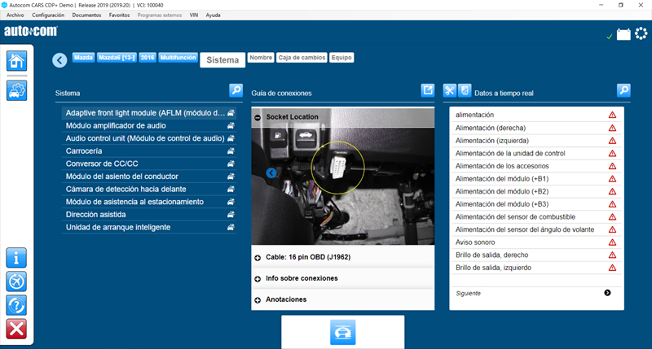Search in the Sistema list
The width and height of the screenshot is (652, 349).
point(236,90)
